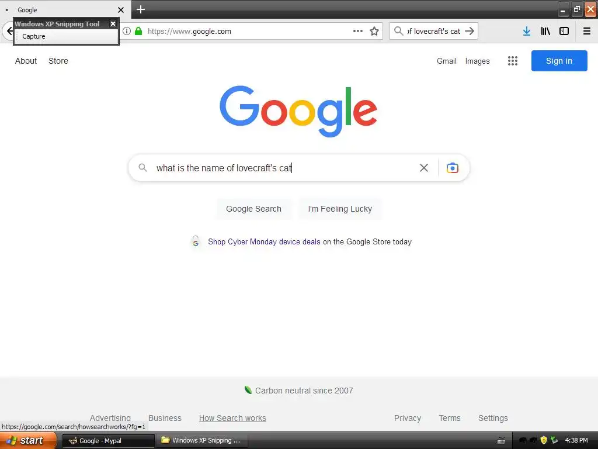Click the browser back arrow button
Viewport: 598px width, 449px height.
[9, 31]
